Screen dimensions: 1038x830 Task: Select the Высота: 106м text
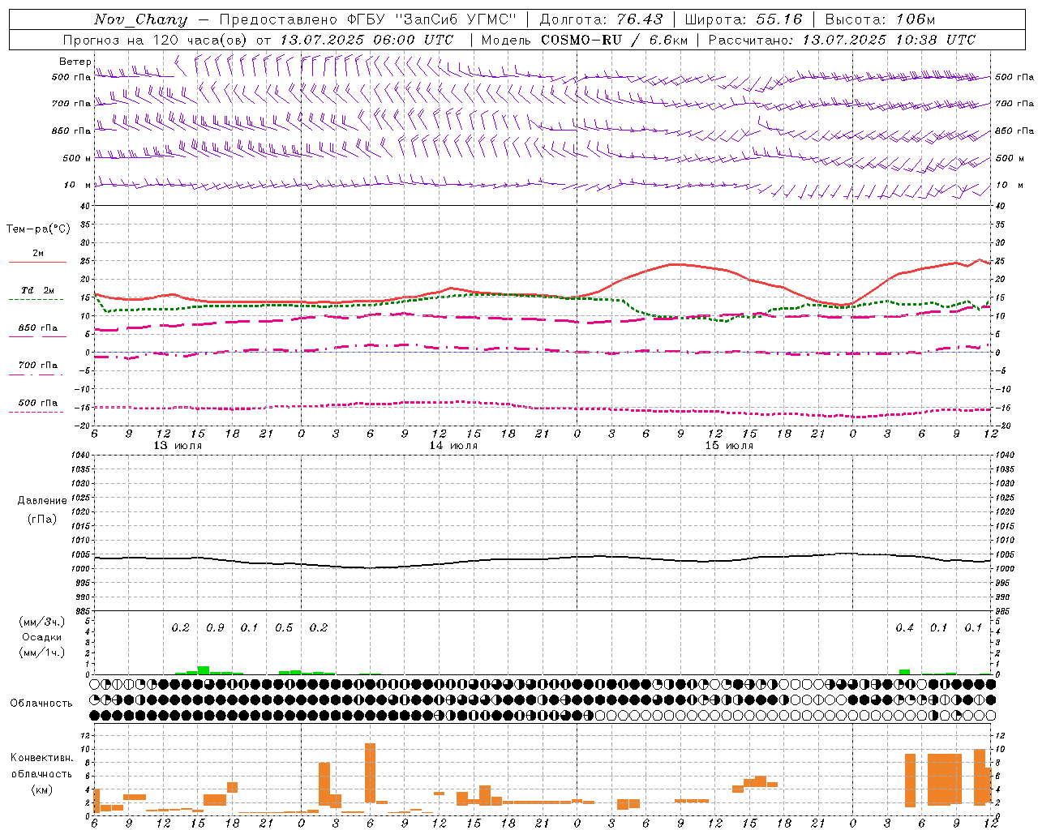click(x=880, y=19)
